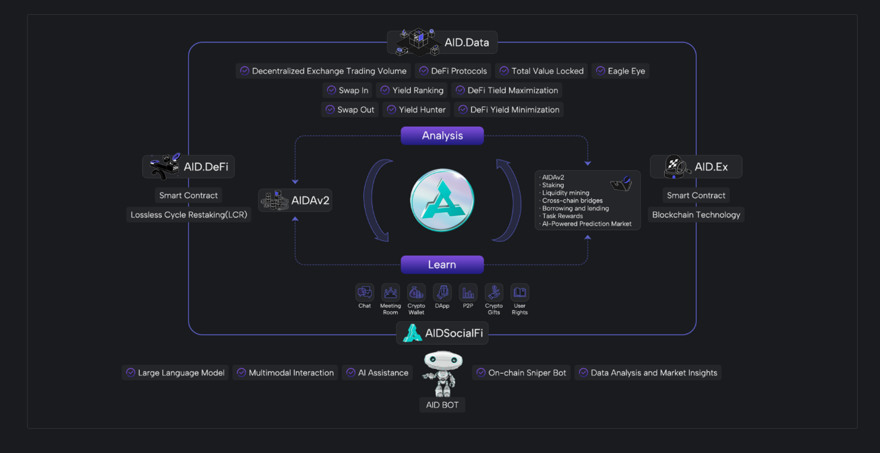
Task: Select the Crypto Gifts icon
Action: tap(494, 292)
